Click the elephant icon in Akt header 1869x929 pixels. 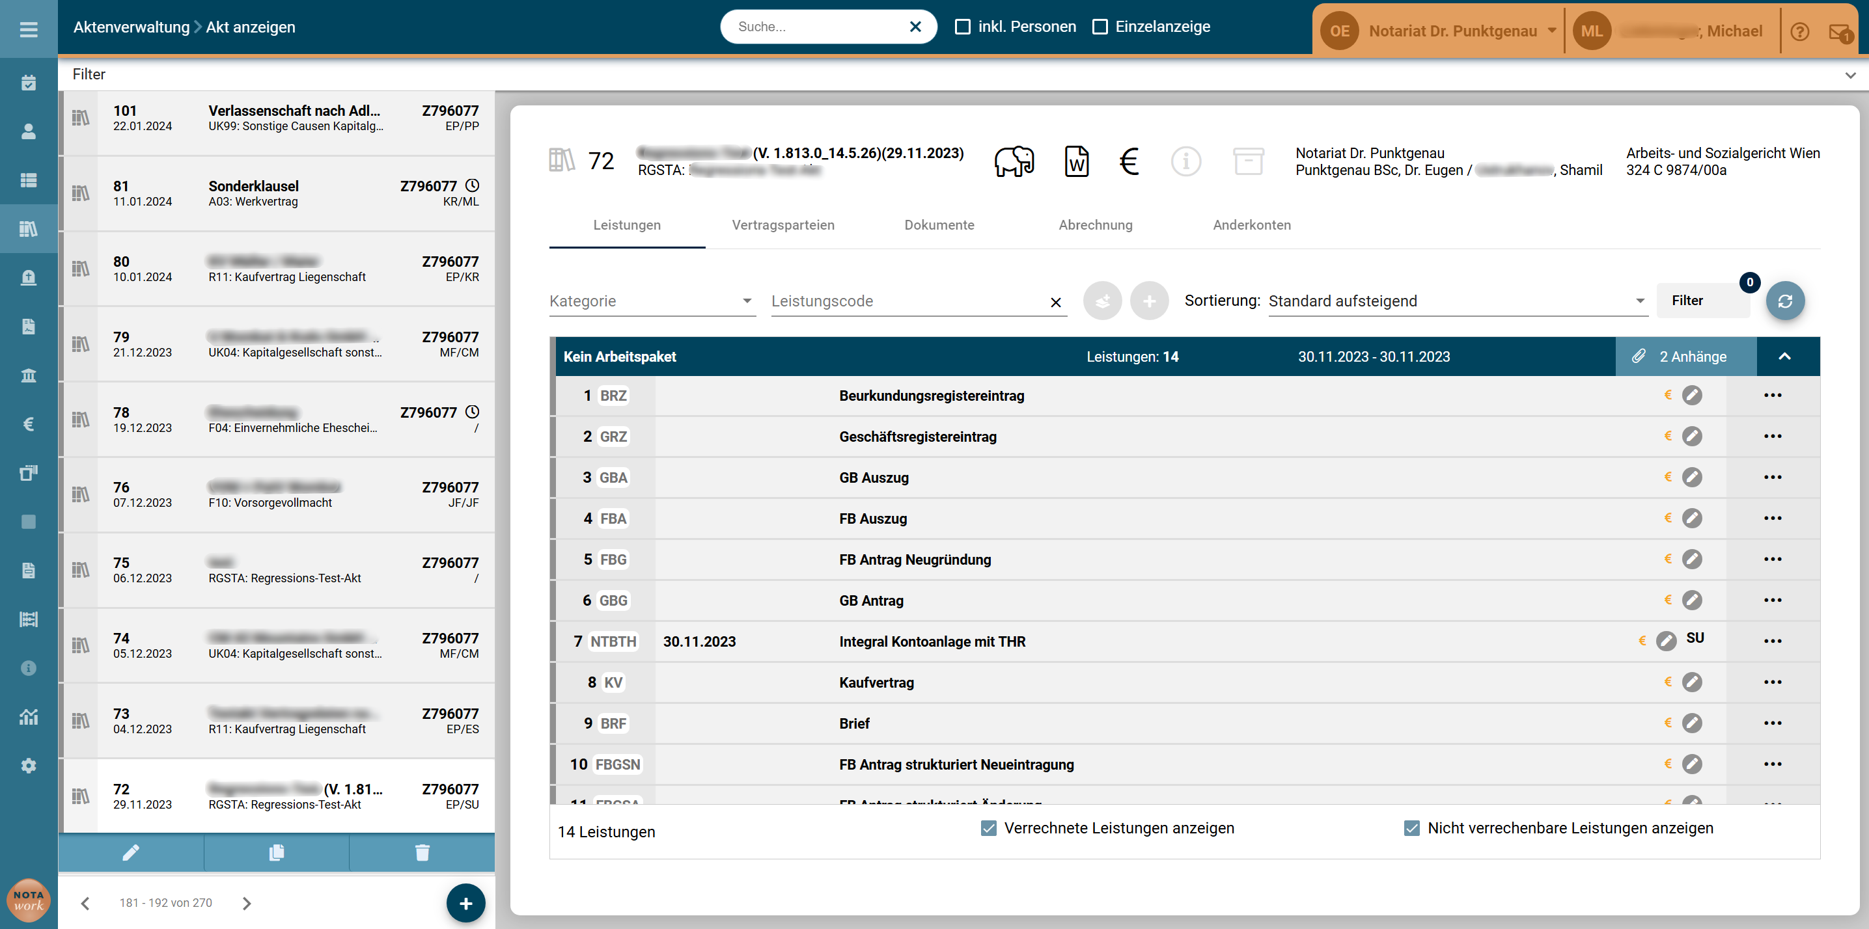tap(1014, 161)
